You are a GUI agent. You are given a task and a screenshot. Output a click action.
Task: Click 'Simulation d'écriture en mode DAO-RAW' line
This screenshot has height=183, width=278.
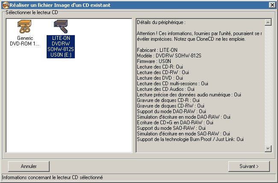183,117
